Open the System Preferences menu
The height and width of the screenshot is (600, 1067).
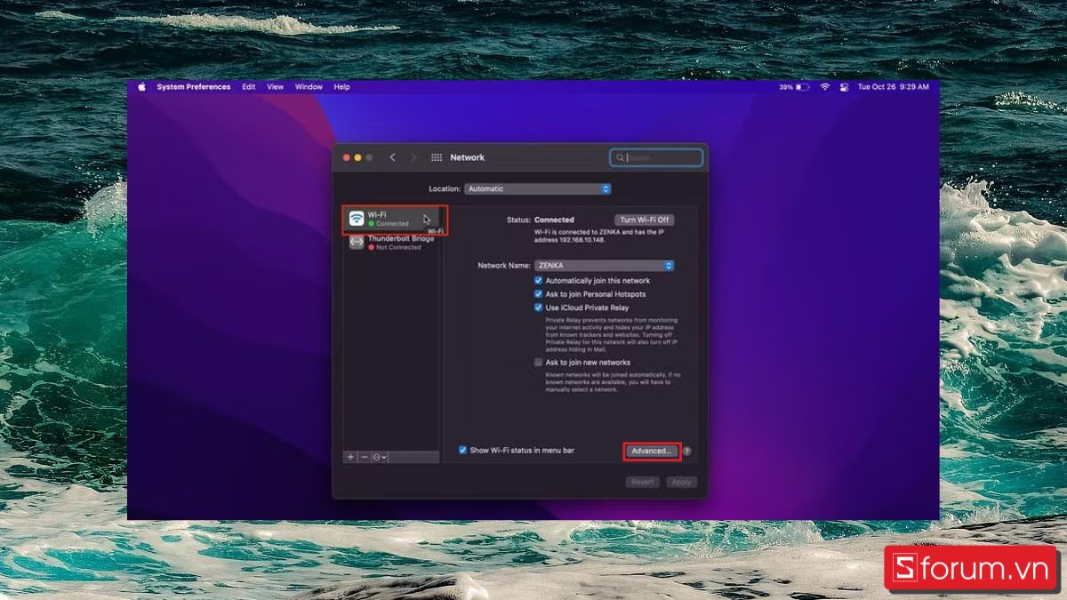point(192,87)
